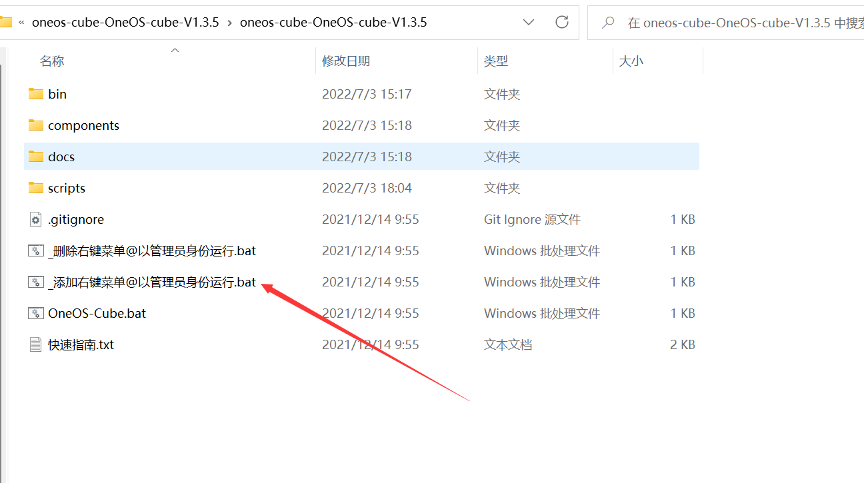Select the docs folder name
The image size is (864, 483).
click(61, 157)
